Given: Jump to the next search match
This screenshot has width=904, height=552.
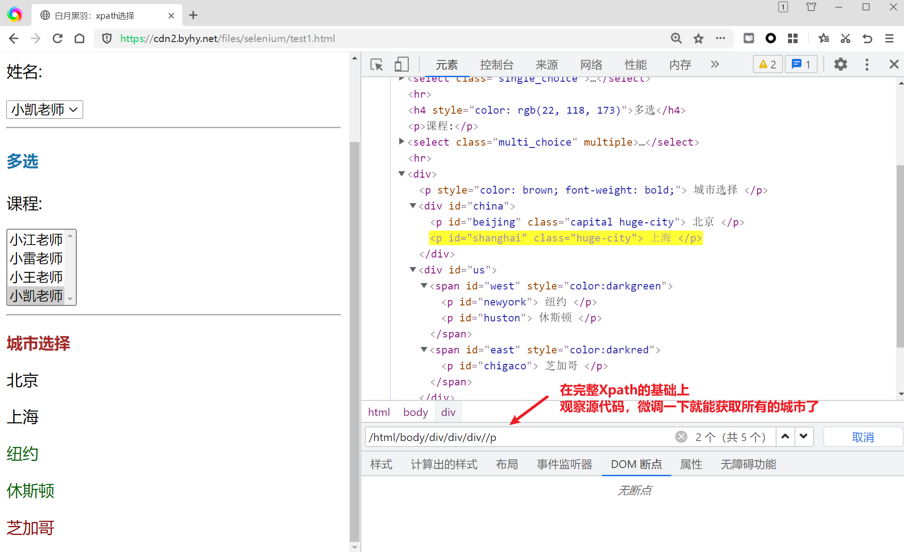Looking at the screenshot, I should (804, 437).
